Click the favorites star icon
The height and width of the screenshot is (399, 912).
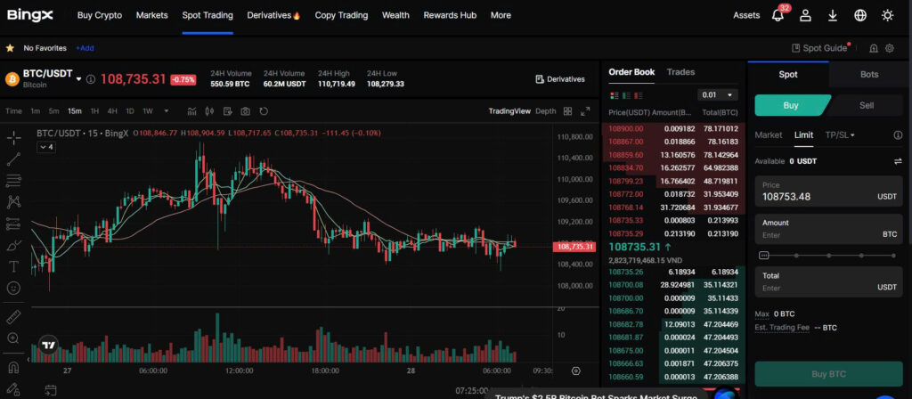point(10,48)
